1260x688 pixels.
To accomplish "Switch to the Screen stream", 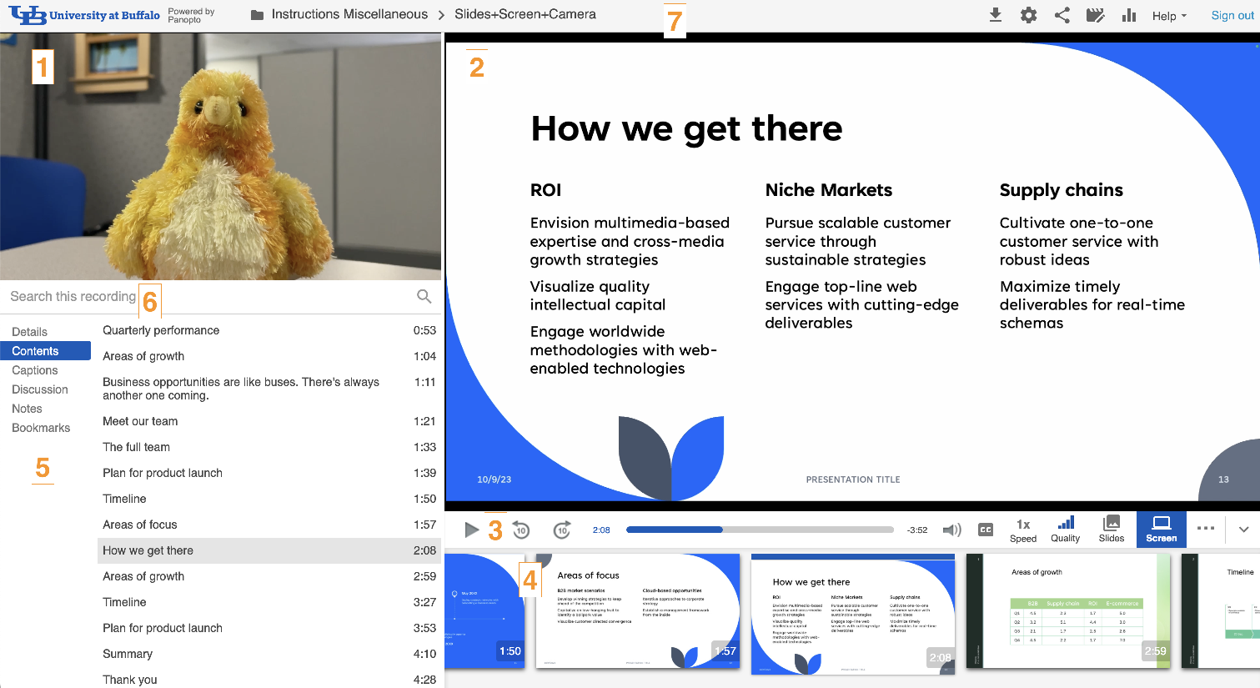I will [x=1161, y=529].
